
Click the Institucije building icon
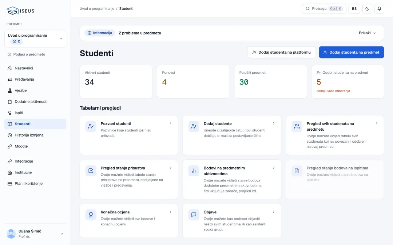[x=10, y=172]
